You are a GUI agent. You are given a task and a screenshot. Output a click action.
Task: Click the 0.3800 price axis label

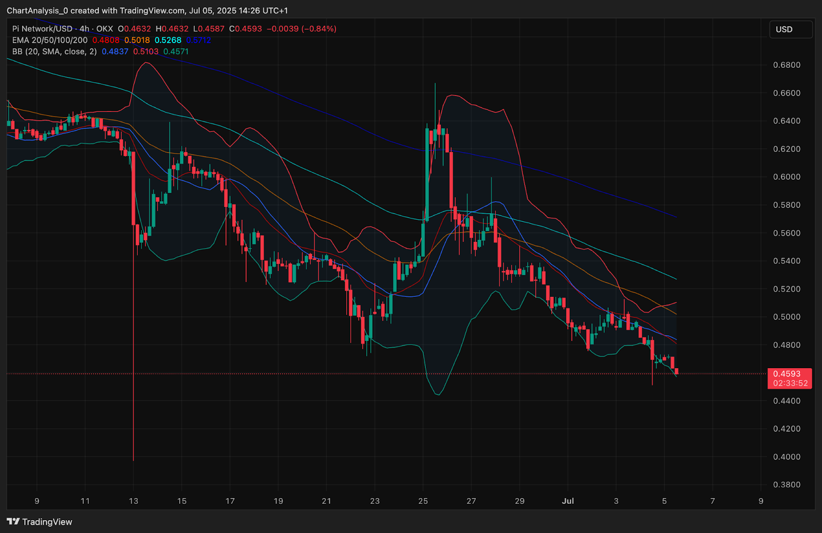point(787,485)
